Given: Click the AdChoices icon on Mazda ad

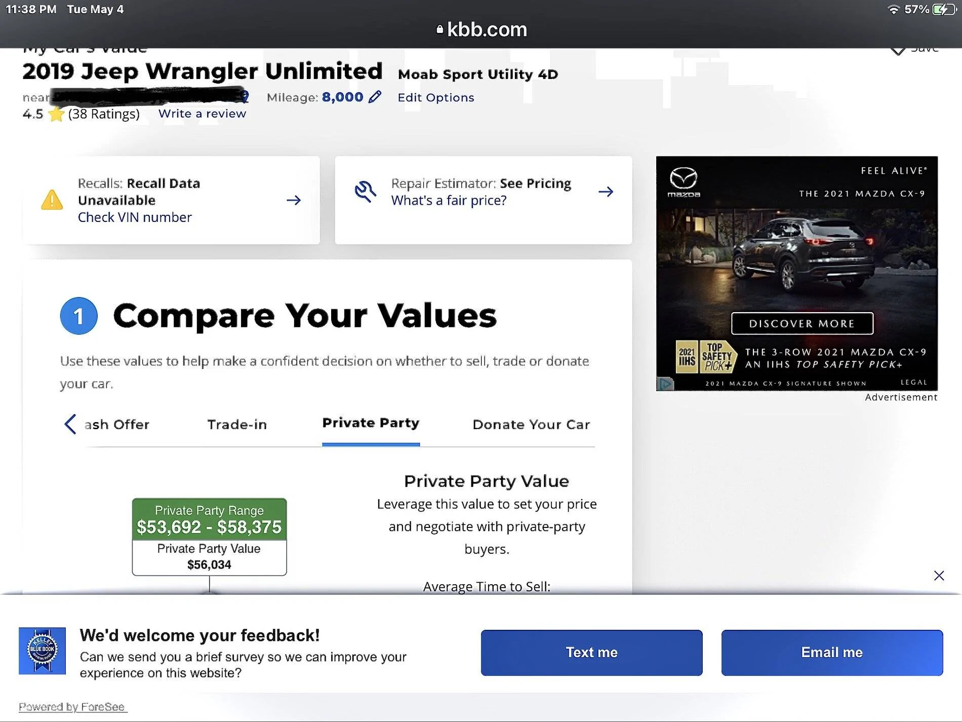Looking at the screenshot, I should pos(665,384).
